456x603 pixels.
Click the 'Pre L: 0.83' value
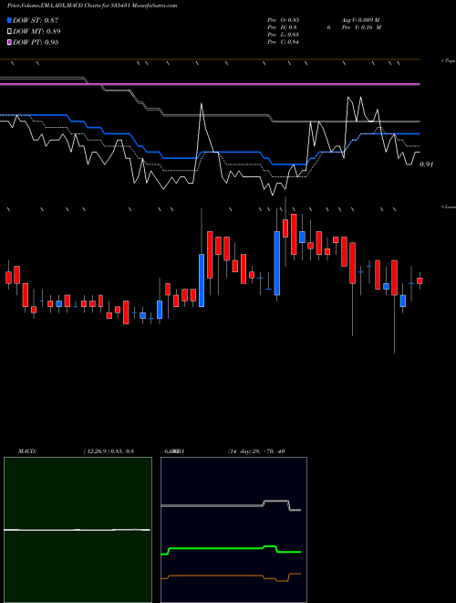click(x=284, y=35)
